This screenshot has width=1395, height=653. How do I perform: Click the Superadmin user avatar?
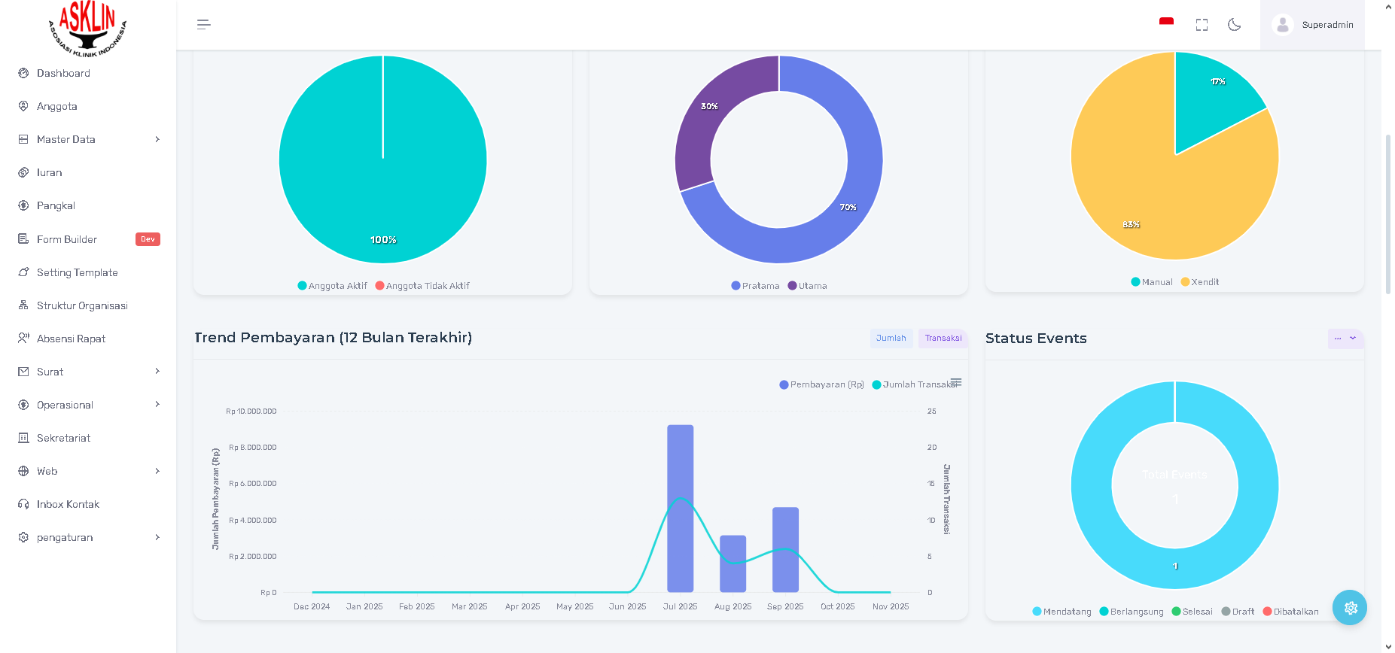click(x=1282, y=25)
